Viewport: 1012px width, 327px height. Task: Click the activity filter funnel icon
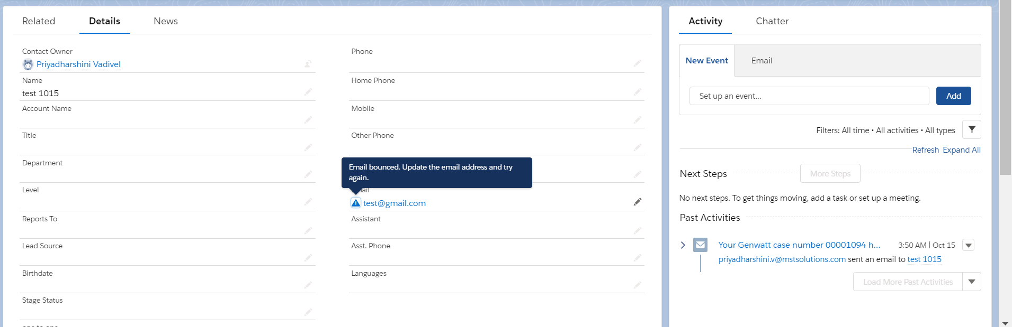[x=972, y=129]
